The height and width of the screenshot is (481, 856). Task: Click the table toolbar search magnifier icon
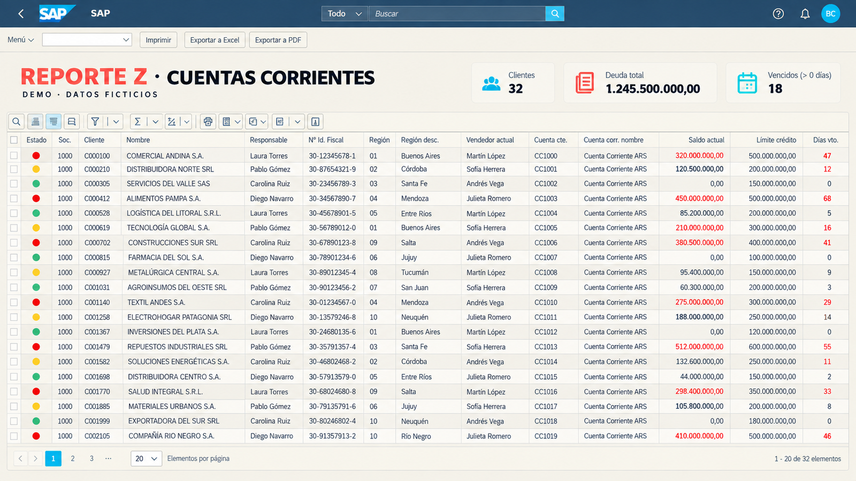[x=17, y=122]
